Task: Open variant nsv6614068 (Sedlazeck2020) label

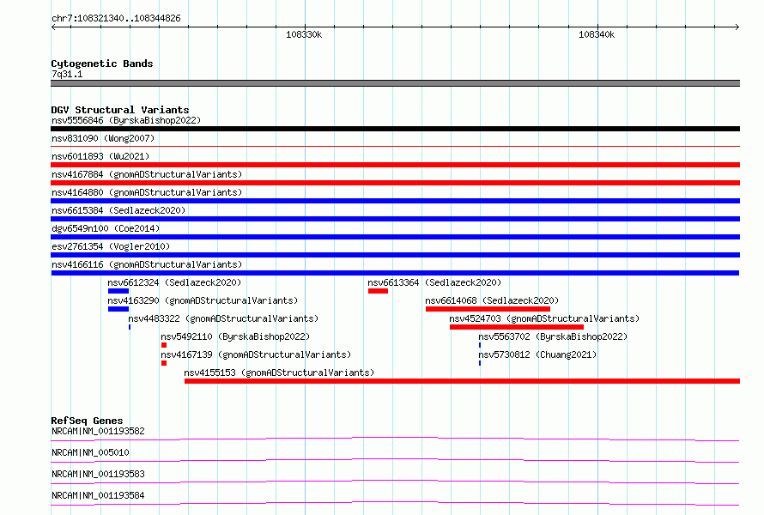Action: click(492, 300)
